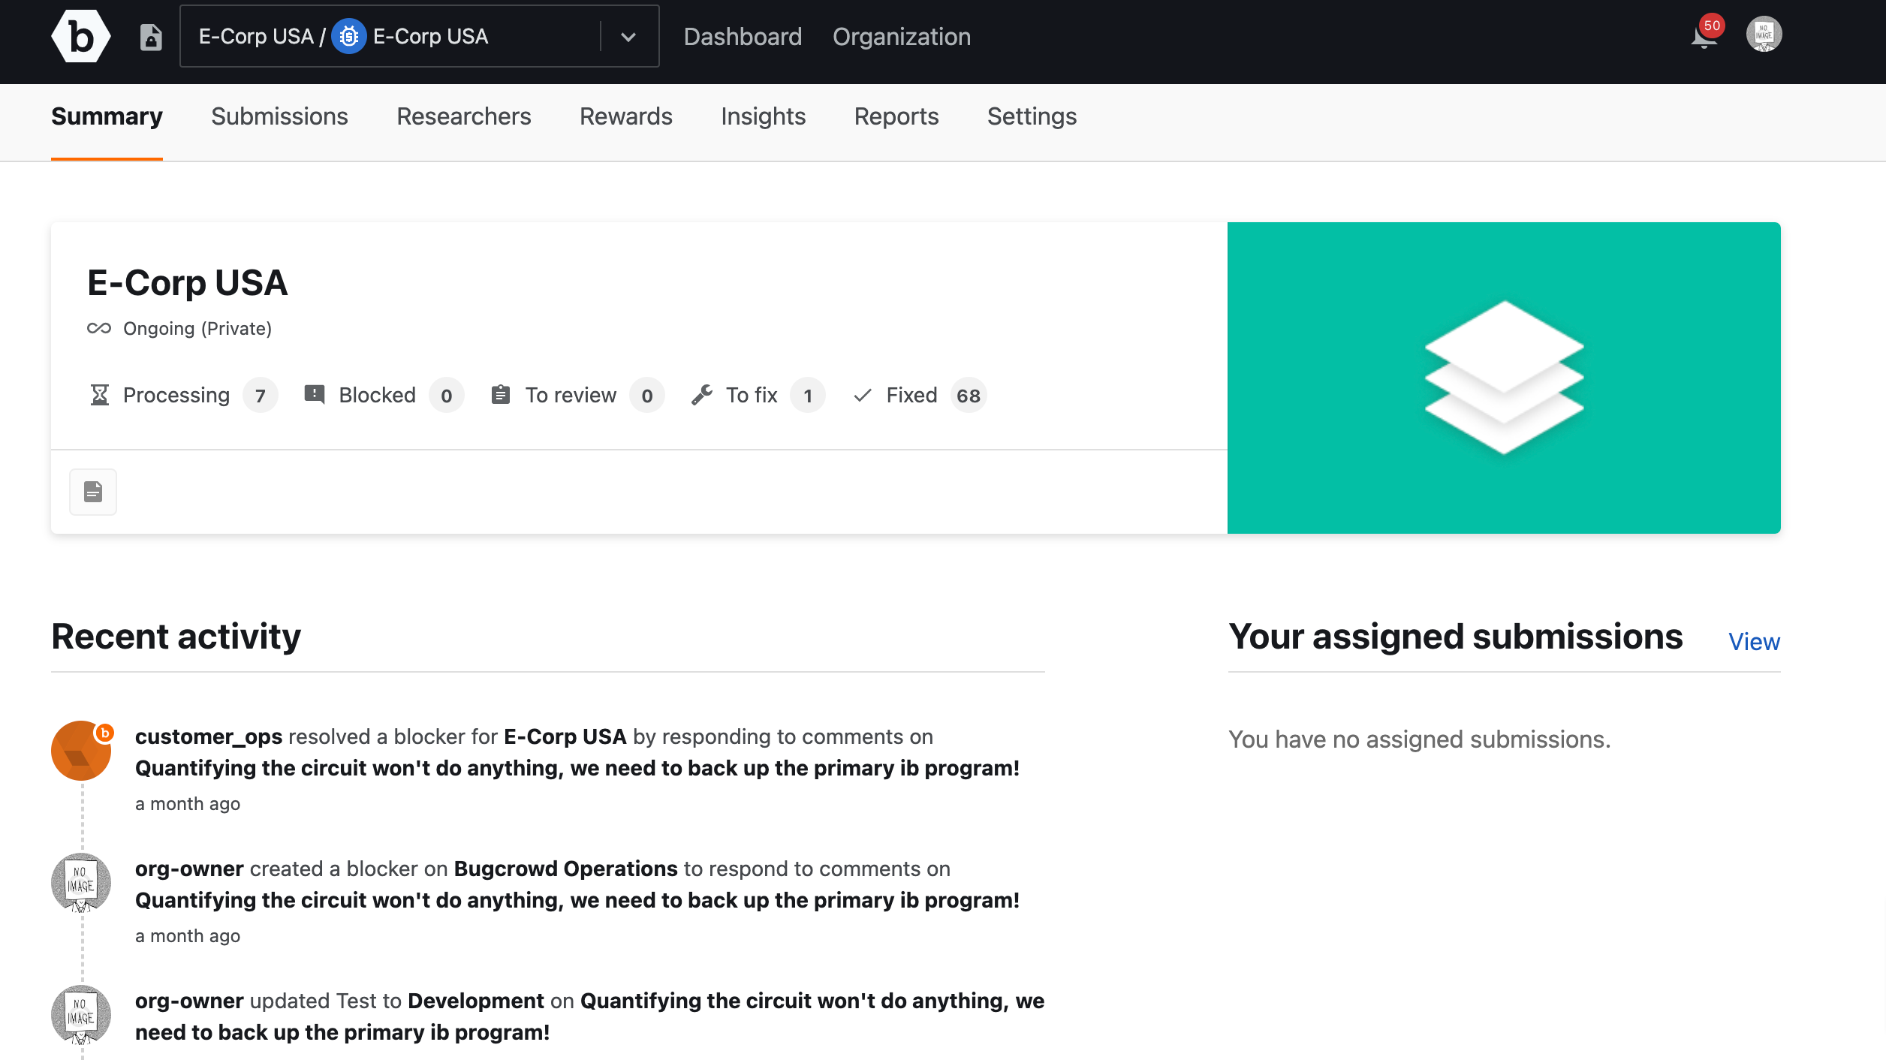The image size is (1886, 1060).
Task: Click the Blocked comment icon
Action: (315, 395)
